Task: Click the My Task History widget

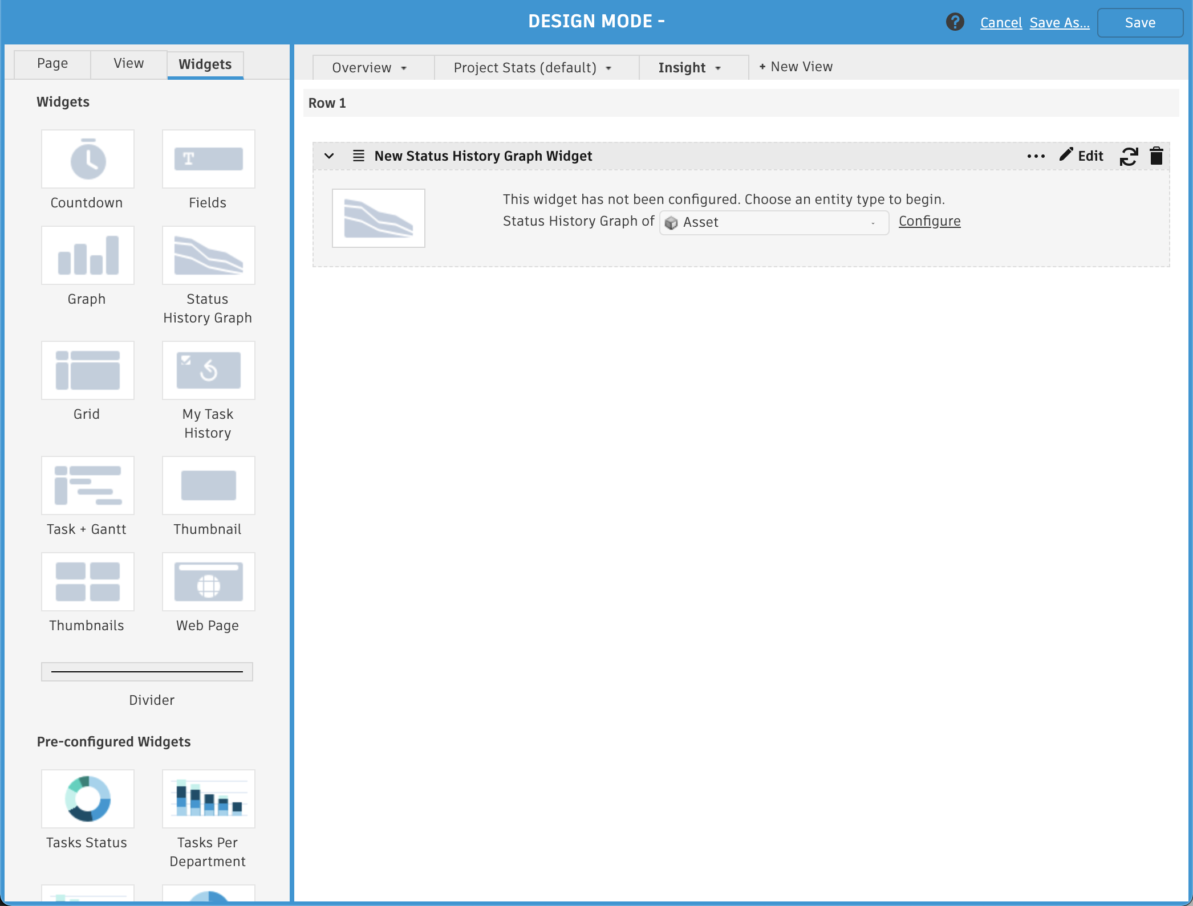Action: 208,370
